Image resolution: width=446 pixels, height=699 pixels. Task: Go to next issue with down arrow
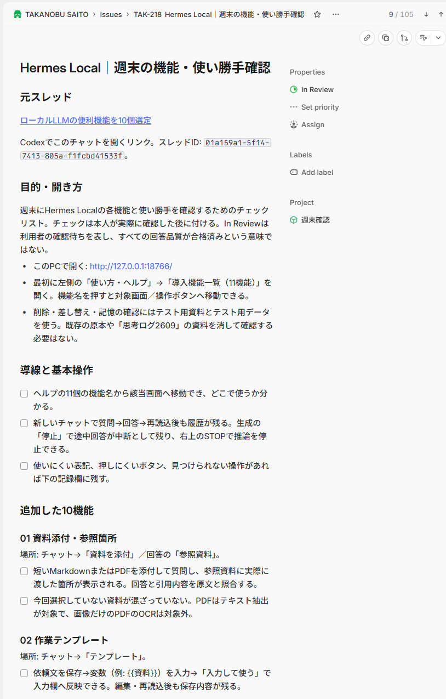tap(426, 14)
